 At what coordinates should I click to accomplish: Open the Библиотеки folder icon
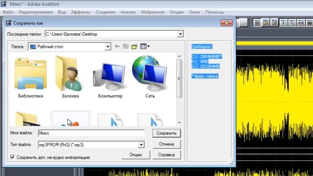pyautogui.click(x=30, y=74)
